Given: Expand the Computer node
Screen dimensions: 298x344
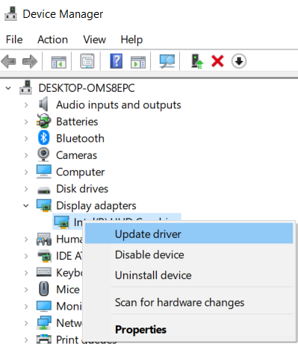Looking at the screenshot, I should 26,172.
